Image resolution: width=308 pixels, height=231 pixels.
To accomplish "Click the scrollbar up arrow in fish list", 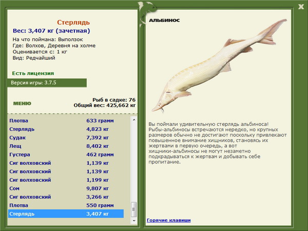I will 134,120.
